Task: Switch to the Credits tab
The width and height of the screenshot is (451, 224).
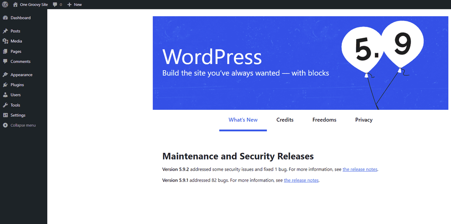Action: pyautogui.click(x=285, y=120)
